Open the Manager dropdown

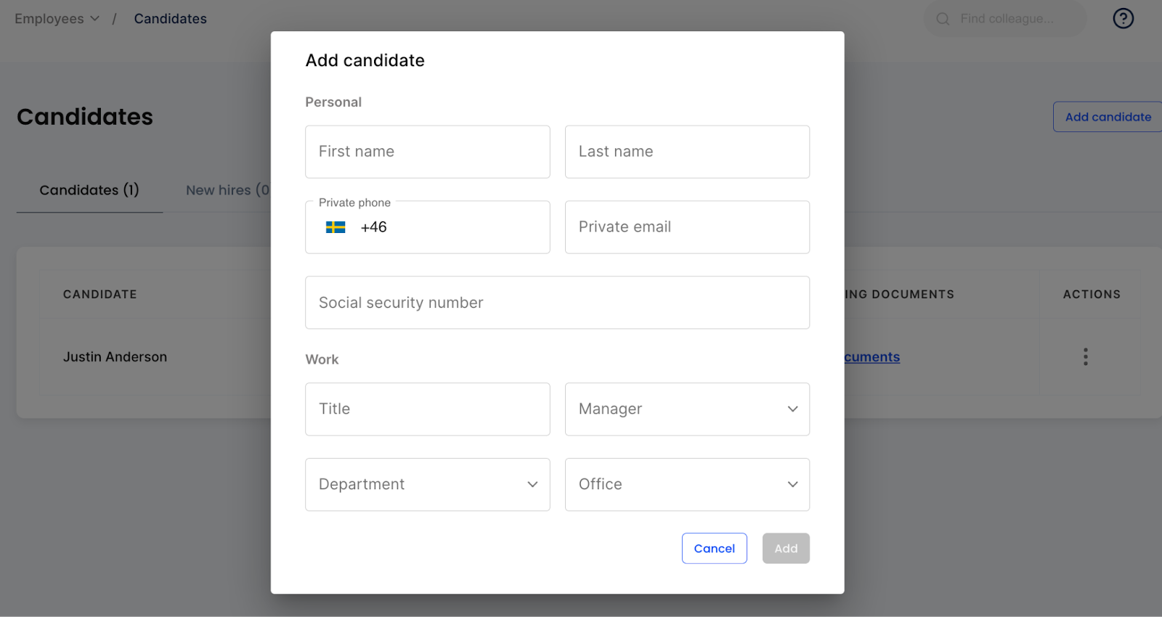pyautogui.click(x=687, y=409)
